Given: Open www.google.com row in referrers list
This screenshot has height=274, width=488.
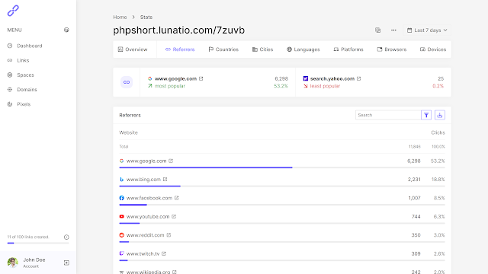Looking at the screenshot, I should pyautogui.click(x=146, y=161).
